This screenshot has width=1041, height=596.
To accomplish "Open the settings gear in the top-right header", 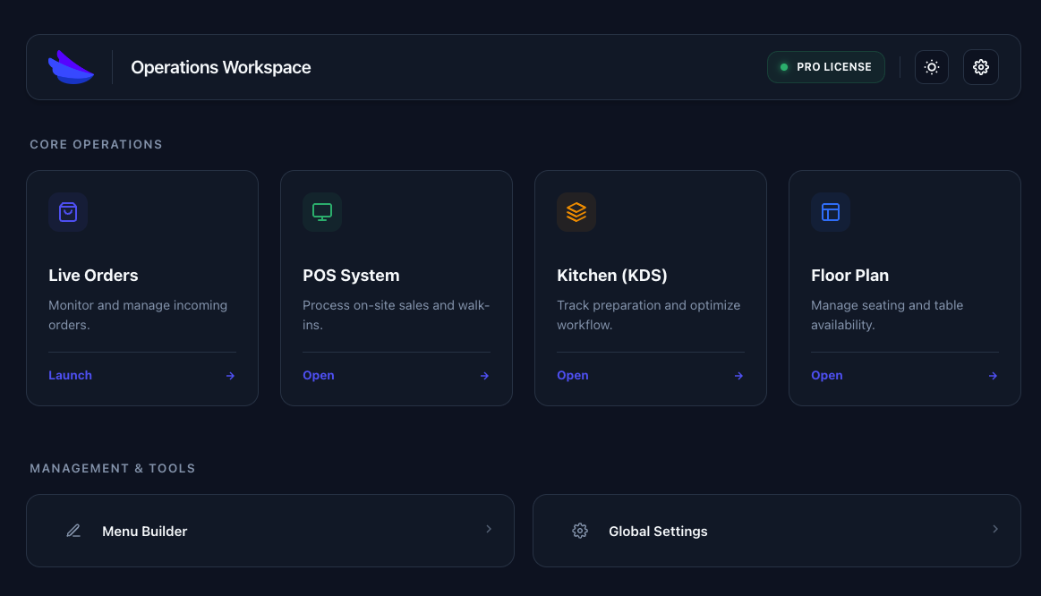I will click(x=980, y=66).
